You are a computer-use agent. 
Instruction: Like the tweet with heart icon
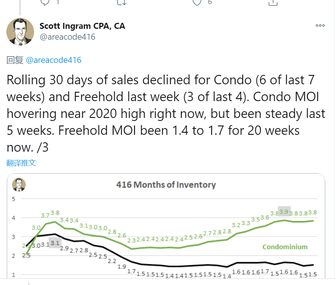coord(197,2)
